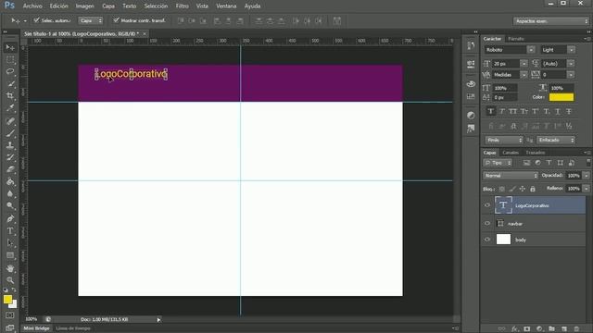The height and width of the screenshot is (333, 593).
Task: Select the Lasso tool
Action: click(x=10, y=72)
